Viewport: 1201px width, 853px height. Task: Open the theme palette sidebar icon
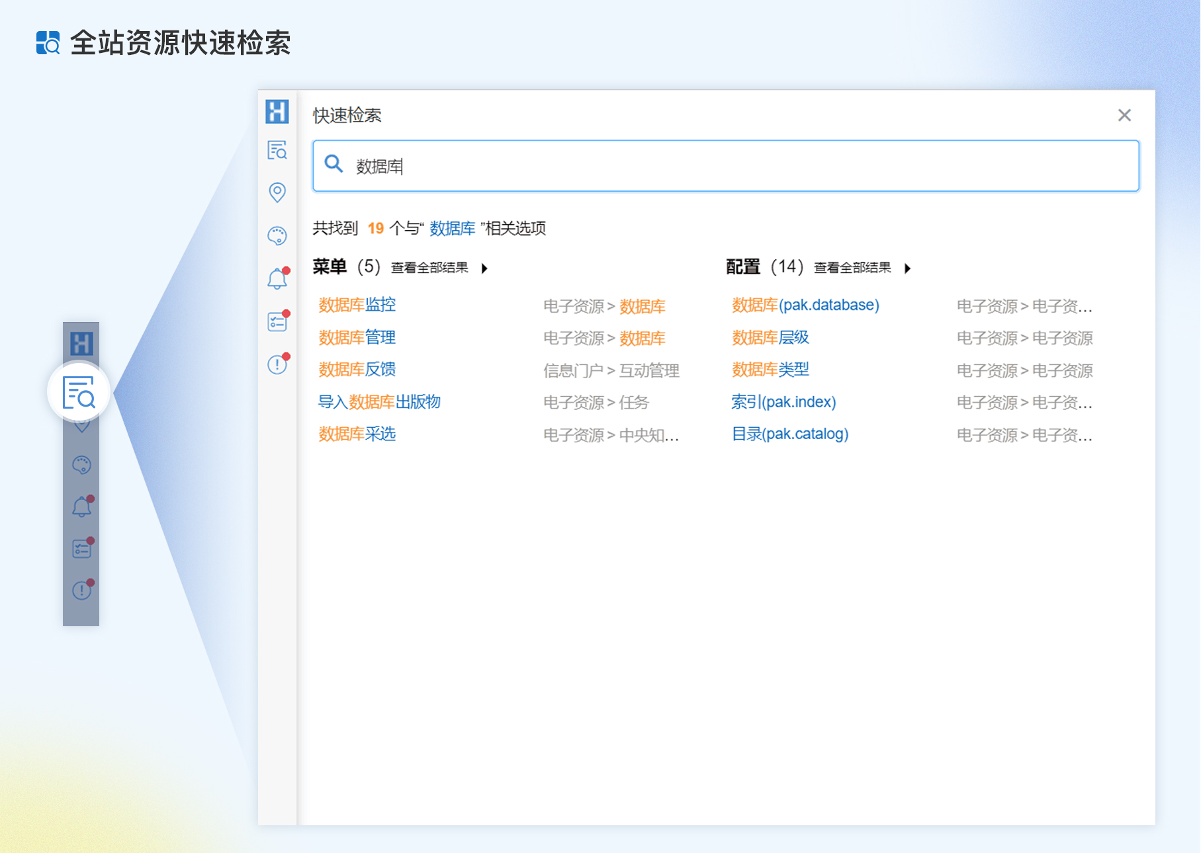(277, 235)
